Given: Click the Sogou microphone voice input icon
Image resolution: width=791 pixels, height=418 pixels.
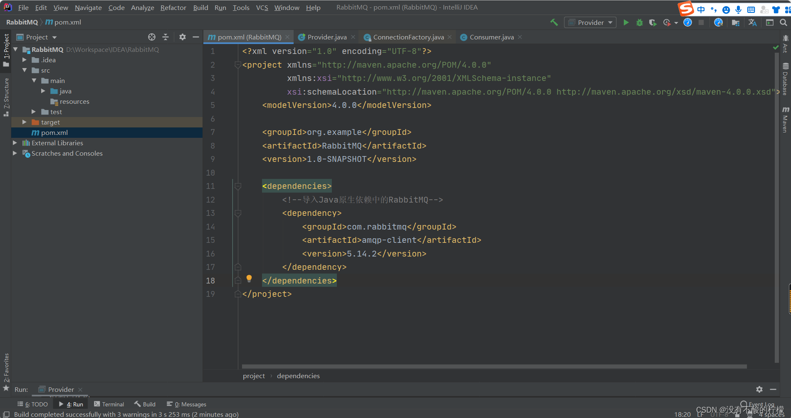Looking at the screenshot, I should pyautogui.click(x=738, y=10).
